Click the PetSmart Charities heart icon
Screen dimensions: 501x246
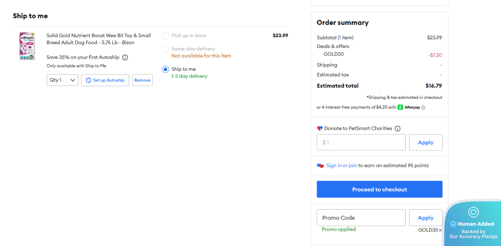(320, 129)
